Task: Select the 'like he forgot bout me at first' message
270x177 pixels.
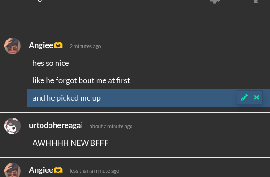Action: pos(81,80)
